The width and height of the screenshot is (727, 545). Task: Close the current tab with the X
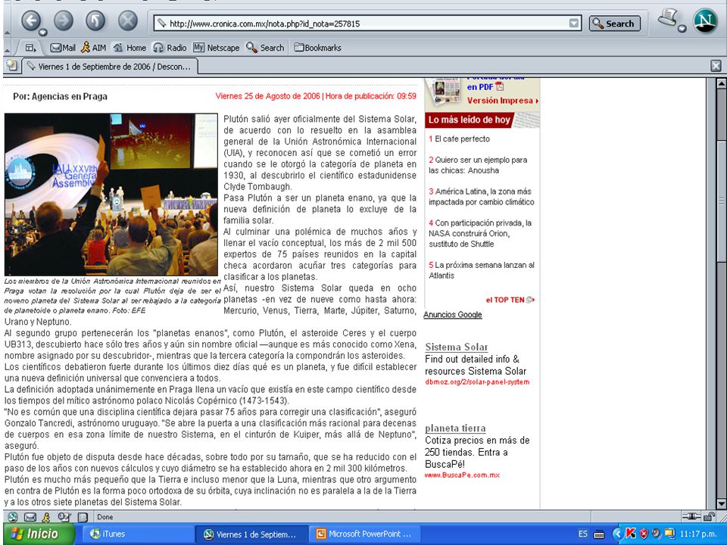pos(716,66)
